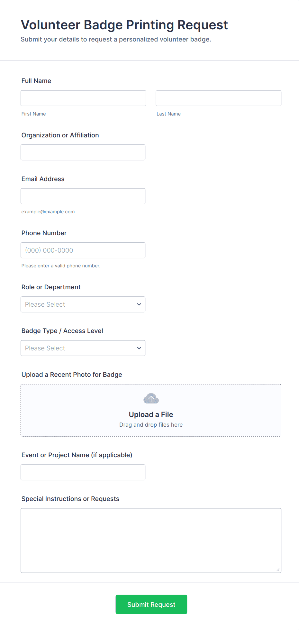Click into the Last Name field

point(218,98)
